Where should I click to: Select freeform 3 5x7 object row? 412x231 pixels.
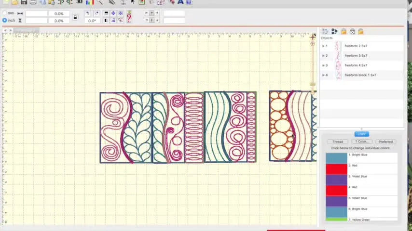click(x=361, y=56)
